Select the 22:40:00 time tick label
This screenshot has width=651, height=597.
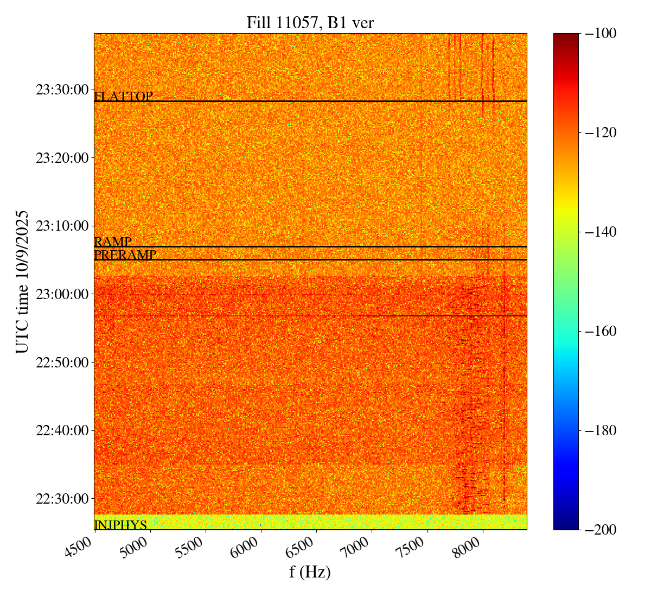[62, 430]
